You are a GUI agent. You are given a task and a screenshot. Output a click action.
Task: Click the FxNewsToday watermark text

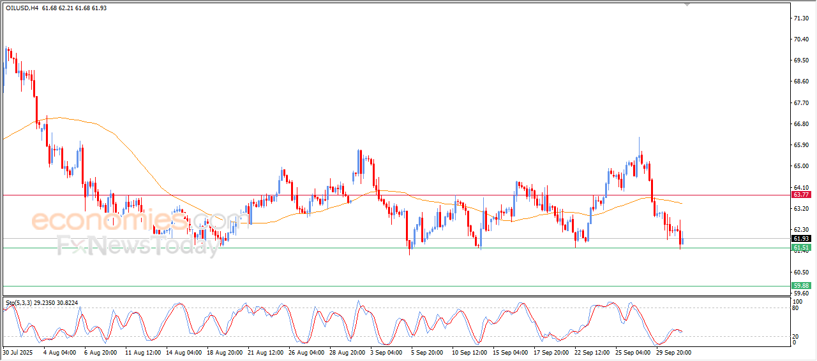(138, 245)
